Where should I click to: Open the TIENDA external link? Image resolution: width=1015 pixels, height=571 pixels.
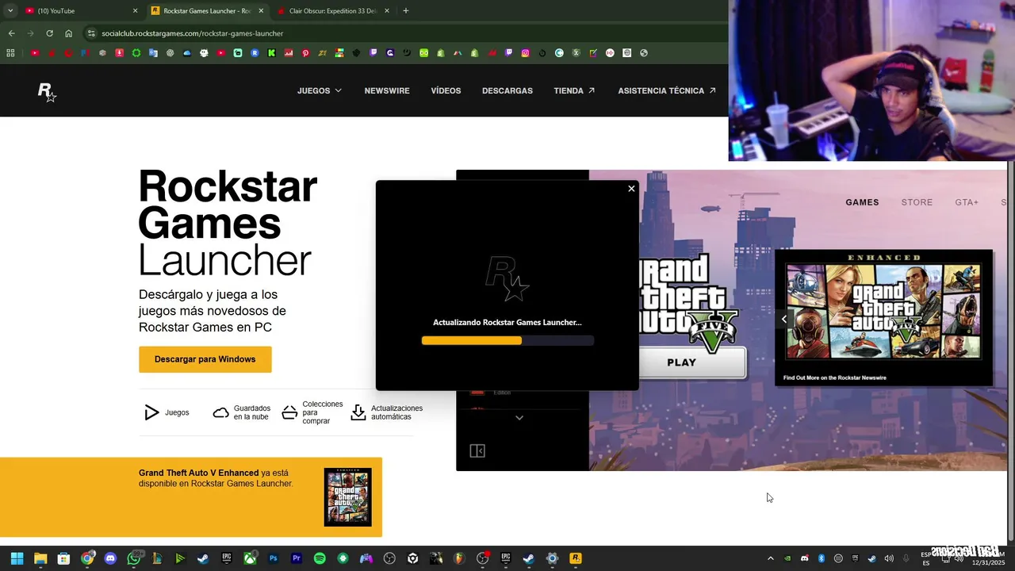575,90
